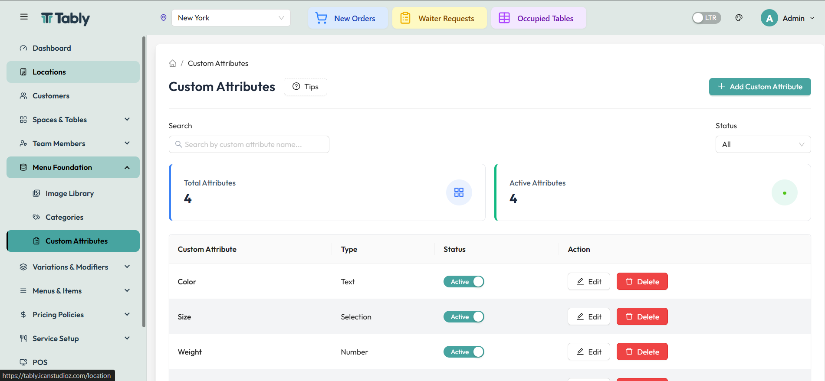Open New Orders from the top bar
This screenshot has width=825, height=381.
click(348, 18)
